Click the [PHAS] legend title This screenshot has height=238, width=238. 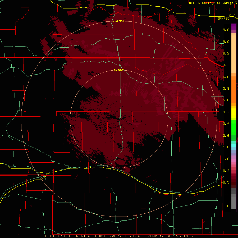(x=223, y=18)
